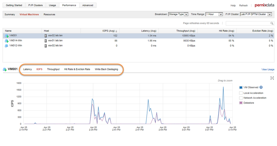277x146 pixels.
Task: Show the Latency chart
Action: point(27,69)
